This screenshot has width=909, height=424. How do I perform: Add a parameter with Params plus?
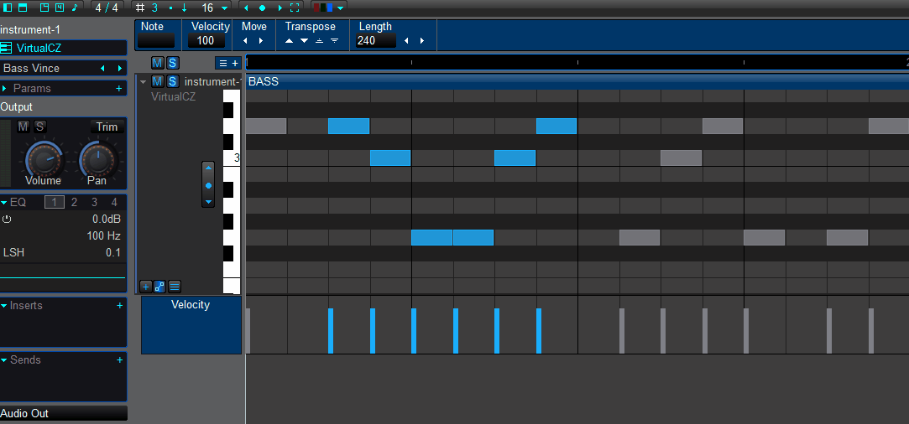(x=119, y=89)
